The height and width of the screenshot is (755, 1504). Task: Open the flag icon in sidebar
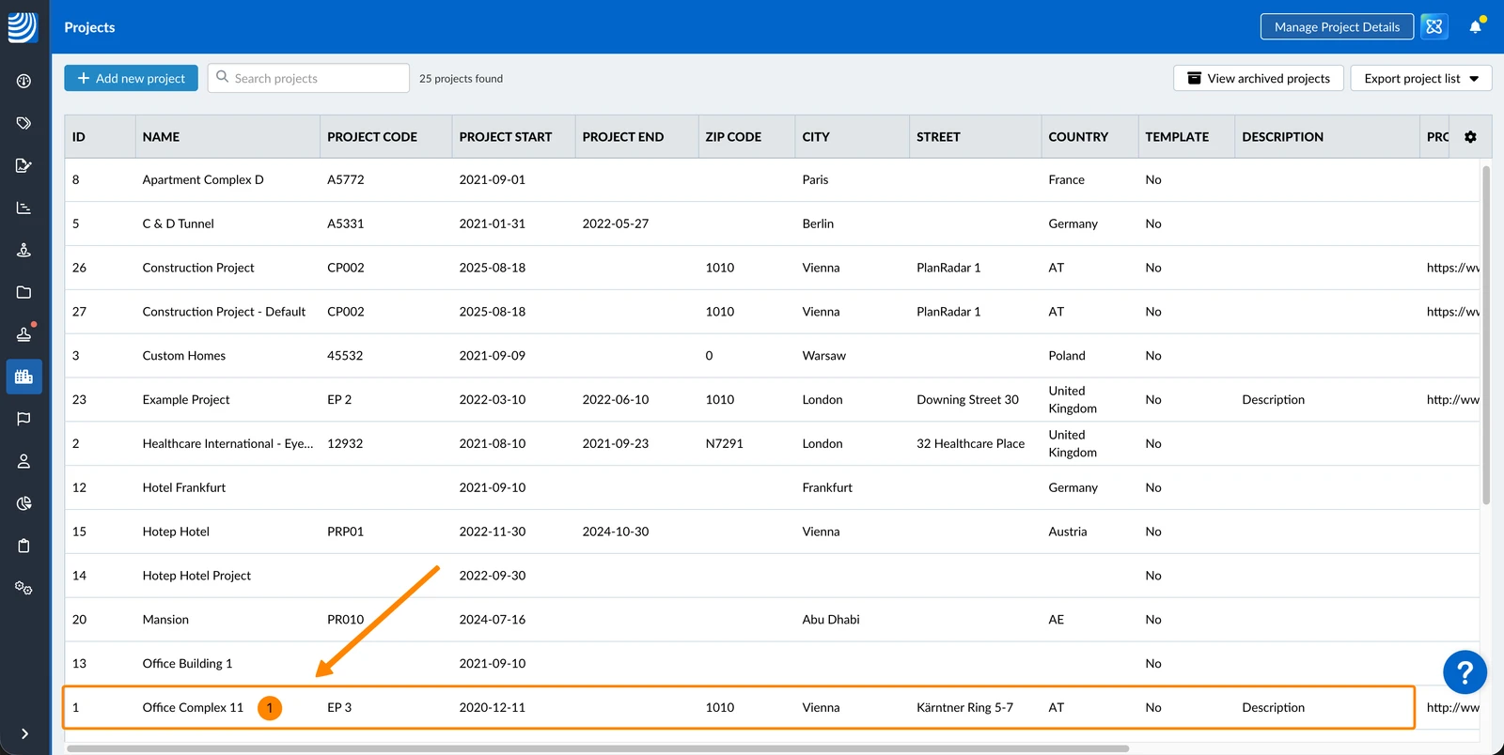click(x=23, y=419)
